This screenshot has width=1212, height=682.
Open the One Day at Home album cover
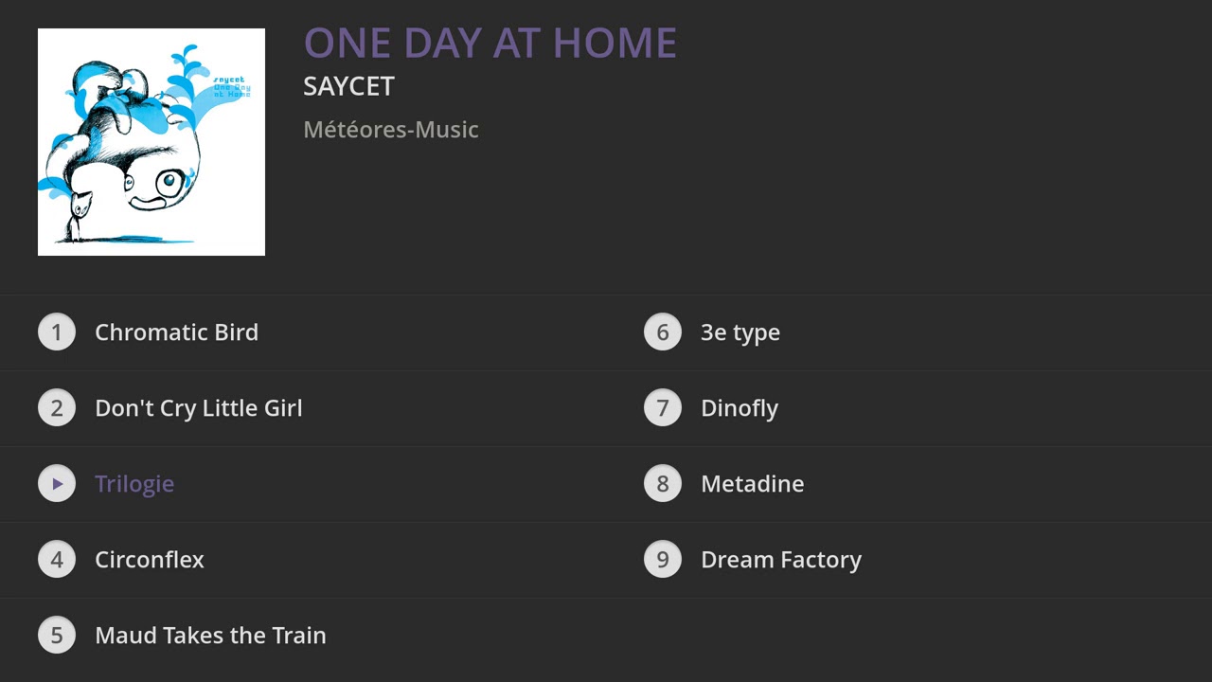coord(151,142)
